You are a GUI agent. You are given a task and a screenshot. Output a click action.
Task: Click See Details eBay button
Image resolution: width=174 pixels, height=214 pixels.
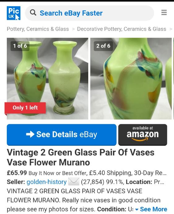pos(62,135)
